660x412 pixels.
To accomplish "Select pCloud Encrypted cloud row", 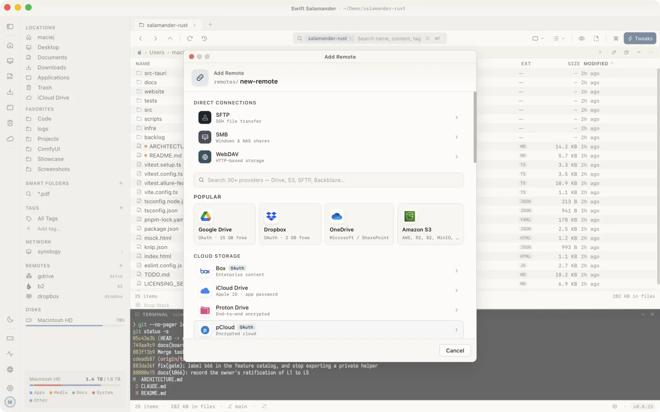I will pos(329,330).
